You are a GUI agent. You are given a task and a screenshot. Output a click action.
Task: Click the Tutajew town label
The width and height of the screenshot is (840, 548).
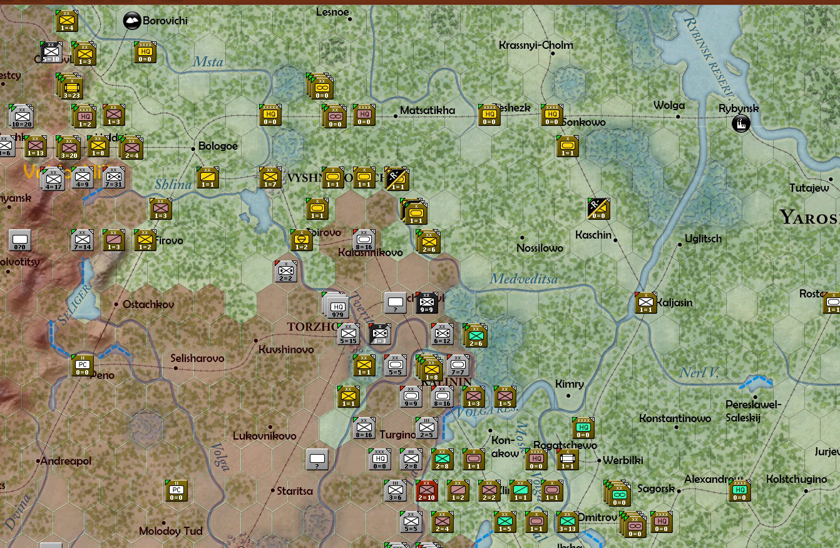click(809, 188)
